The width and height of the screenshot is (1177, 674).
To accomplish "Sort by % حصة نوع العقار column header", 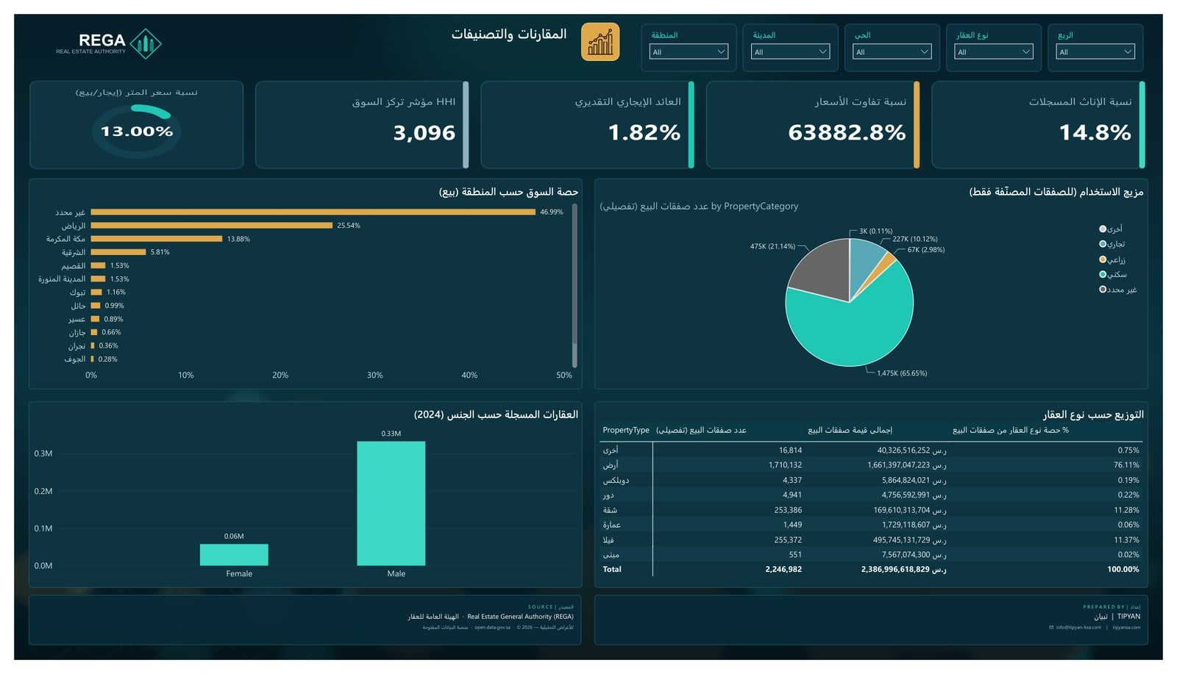I will tap(1011, 431).
